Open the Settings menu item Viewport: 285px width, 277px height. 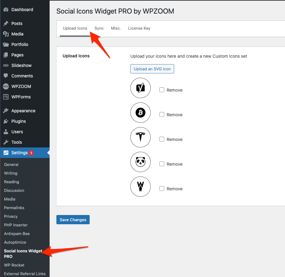[x=25, y=153]
